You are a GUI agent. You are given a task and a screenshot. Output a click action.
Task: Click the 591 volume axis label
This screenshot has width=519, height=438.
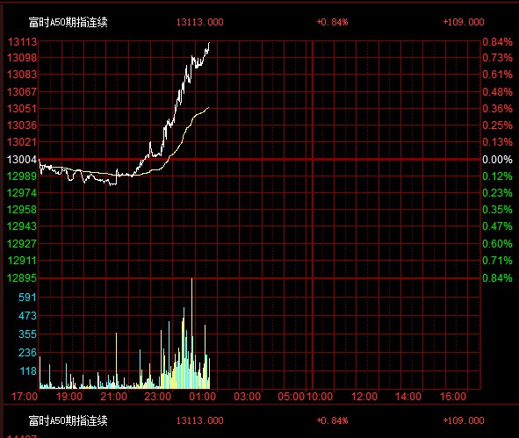pyautogui.click(x=27, y=297)
